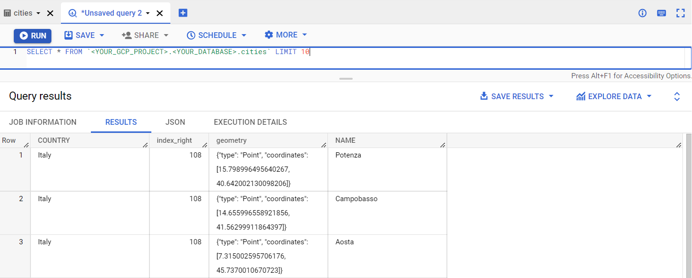Open the SAVE dropdown arrow

[102, 36]
